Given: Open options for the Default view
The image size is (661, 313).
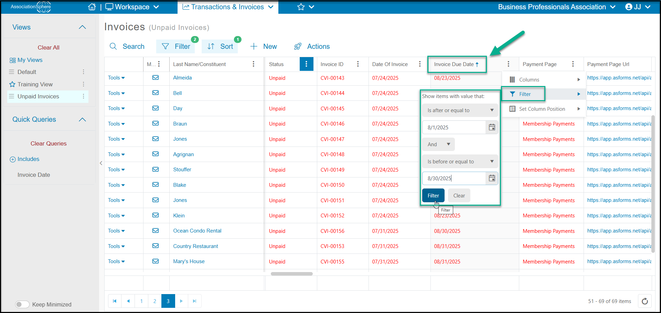Looking at the screenshot, I should [83, 72].
